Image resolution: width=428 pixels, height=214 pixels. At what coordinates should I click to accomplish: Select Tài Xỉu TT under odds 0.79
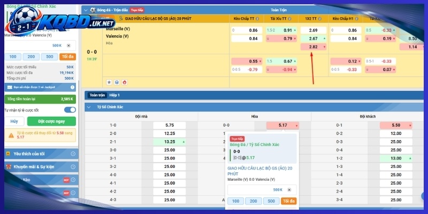281,39
